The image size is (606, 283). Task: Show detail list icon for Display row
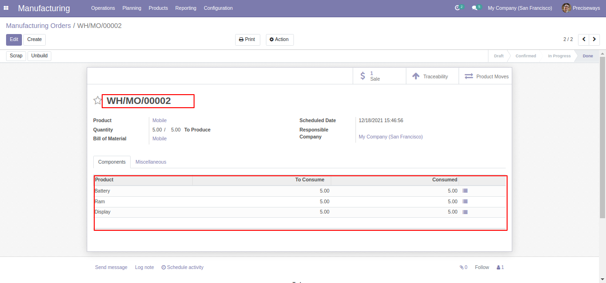465,212
